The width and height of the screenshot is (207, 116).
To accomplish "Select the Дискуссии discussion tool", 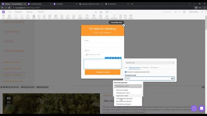I will [x=114, y=17].
